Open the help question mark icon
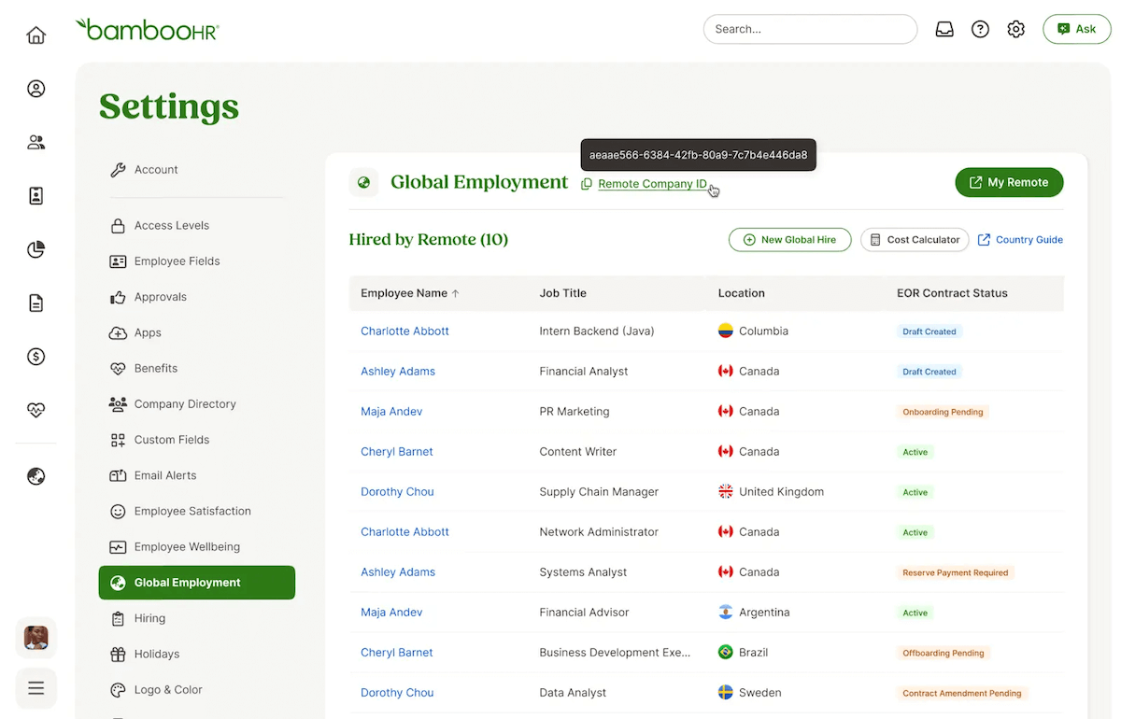The width and height of the screenshot is (1121, 719). click(x=980, y=29)
